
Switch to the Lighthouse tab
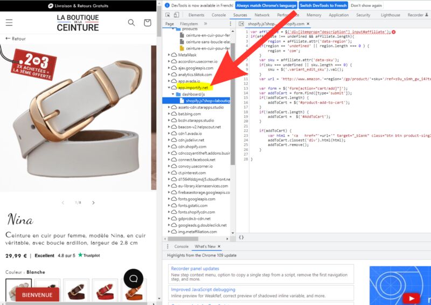[x=390, y=15]
